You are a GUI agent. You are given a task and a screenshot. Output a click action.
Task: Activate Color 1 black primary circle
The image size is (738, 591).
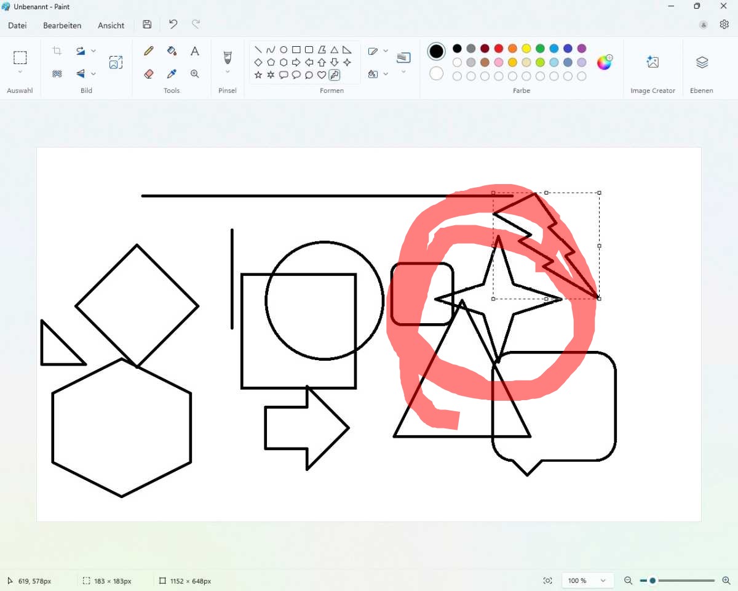[x=436, y=52]
